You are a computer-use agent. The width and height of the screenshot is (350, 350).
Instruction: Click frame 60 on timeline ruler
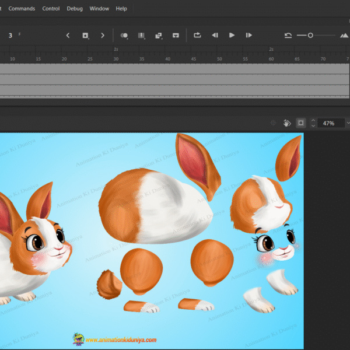pos(271,59)
